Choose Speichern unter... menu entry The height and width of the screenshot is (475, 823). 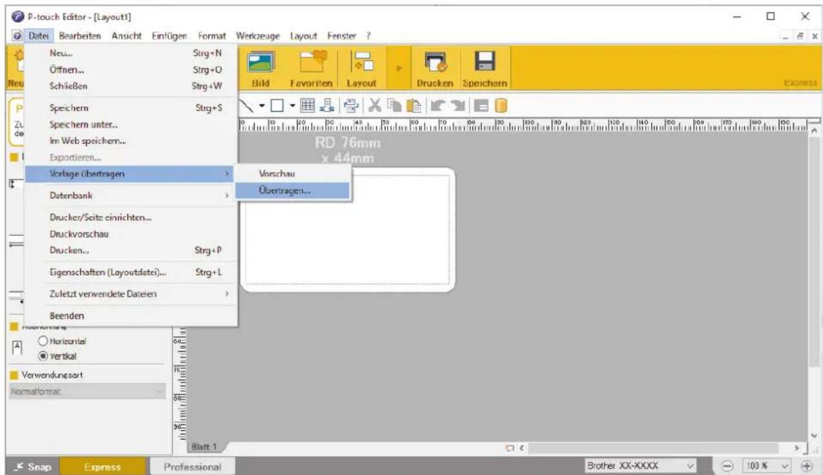(132, 125)
